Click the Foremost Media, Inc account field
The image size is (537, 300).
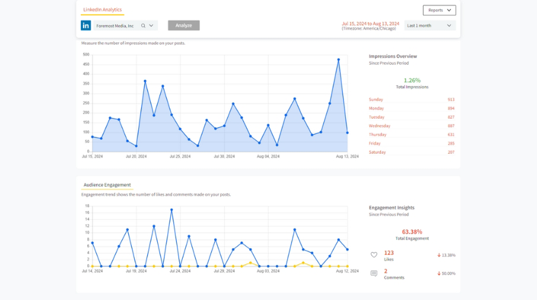[x=115, y=25]
